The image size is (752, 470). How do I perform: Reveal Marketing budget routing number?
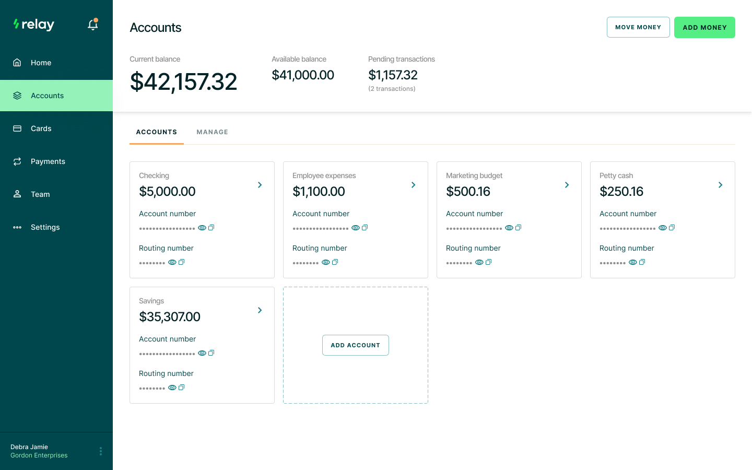[479, 262]
